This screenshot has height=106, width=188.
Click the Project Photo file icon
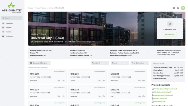[x=152, y=98]
